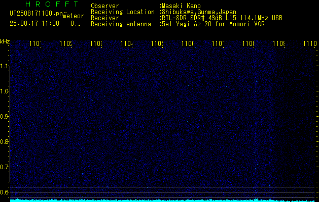Click the 1101 time axis marker

coord(36,43)
